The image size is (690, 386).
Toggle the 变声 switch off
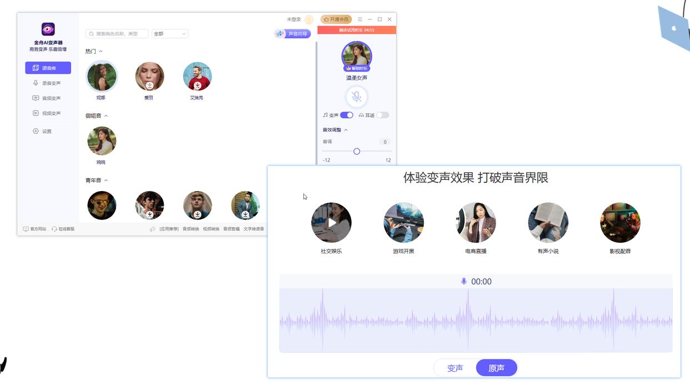(x=347, y=115)
